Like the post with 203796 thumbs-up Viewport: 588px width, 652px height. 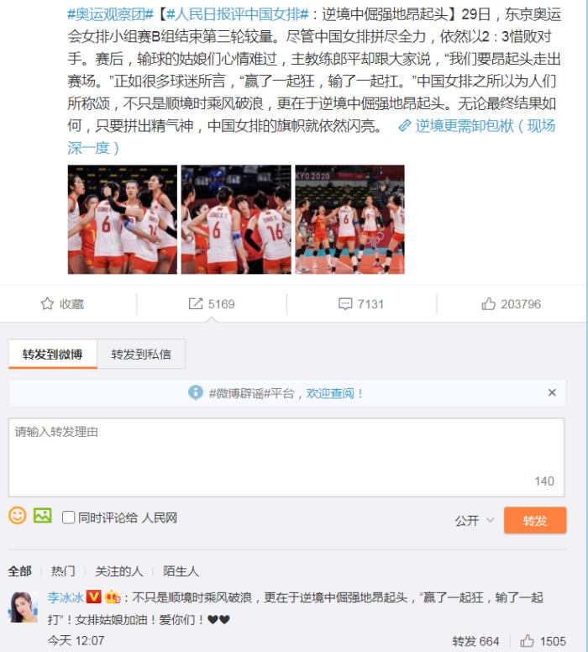tap(488, 304)
